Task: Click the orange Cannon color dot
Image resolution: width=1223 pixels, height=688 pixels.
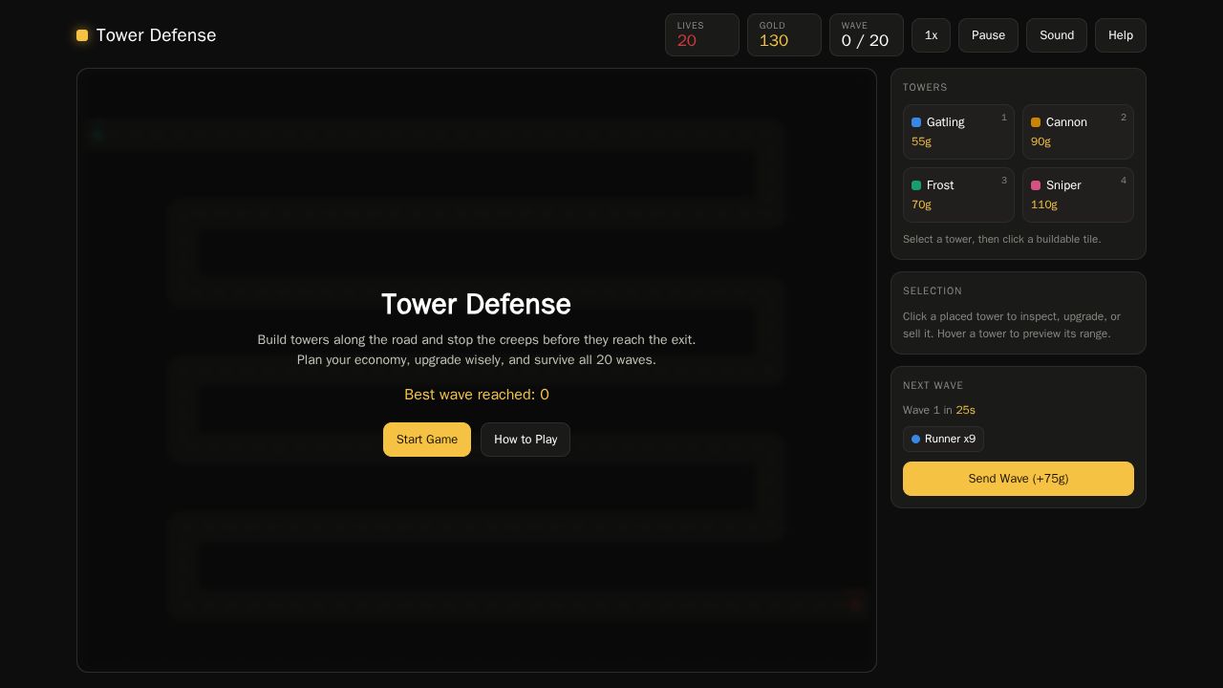Action: click(1036, 122)
